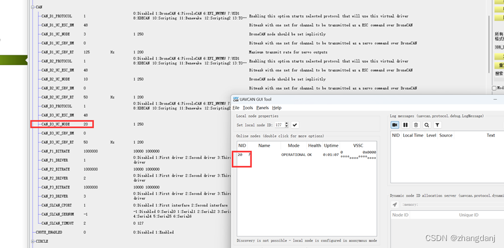
Task: Select the CAN_D1_UC_SRV_BM parameter
Action: tap(58, 43)
